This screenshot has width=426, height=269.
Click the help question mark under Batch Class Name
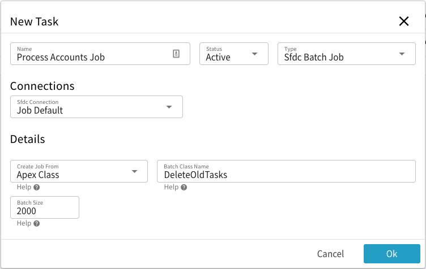[x=184, y=188]
